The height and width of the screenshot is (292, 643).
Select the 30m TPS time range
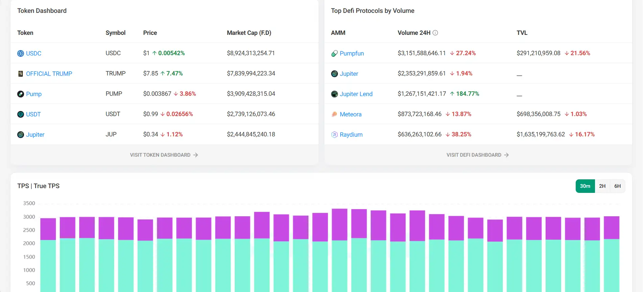585,186
